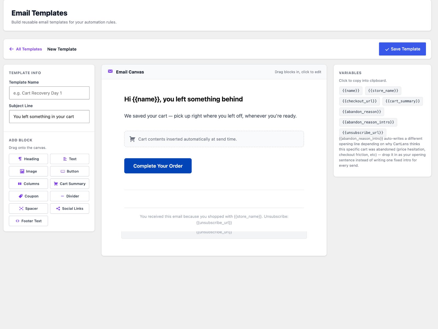
Task: Click Complete Your Order button in canvas
Action: point(158,166)
